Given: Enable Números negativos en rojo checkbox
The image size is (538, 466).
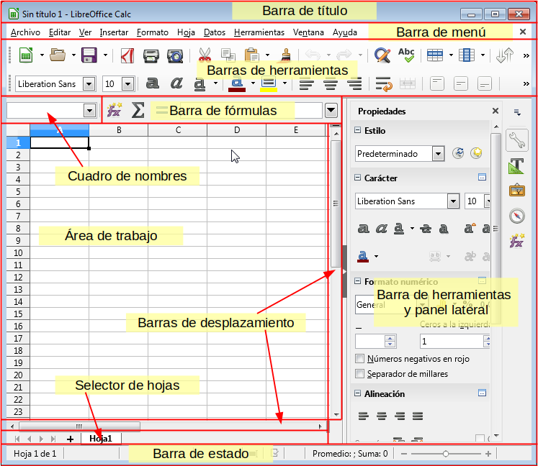Looking at the screenshot, I should [x=359, y=359].
